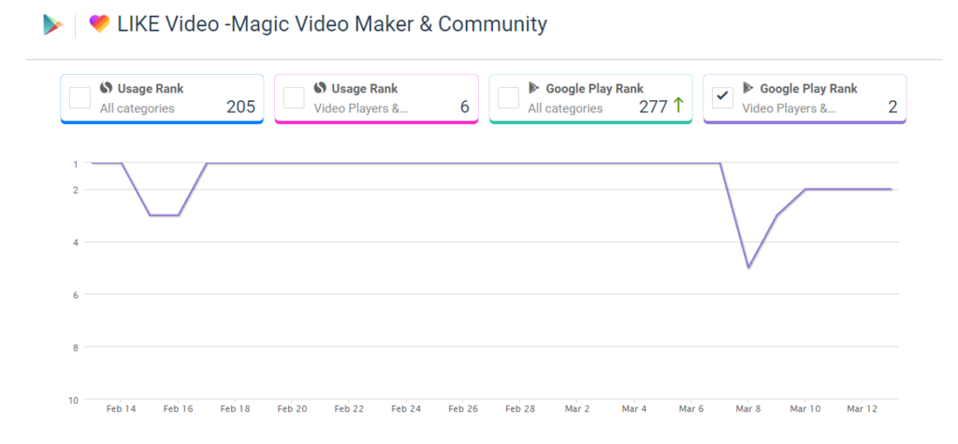Enable the Google Play Rank All categories checkbox
Image resolution: width=958 pixels, height=444 pixels.
(x=508, y=98)
